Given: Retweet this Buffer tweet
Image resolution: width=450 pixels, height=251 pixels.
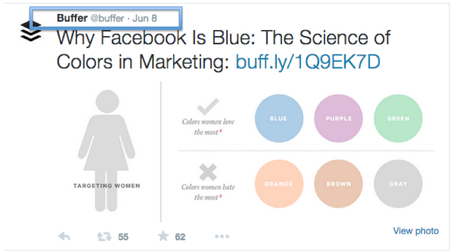Looking at the screenshot, I should coord(104,237).
